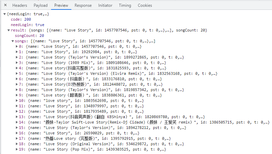Click the needLogin true value line

pyautogui.click(x=28, y=25)
